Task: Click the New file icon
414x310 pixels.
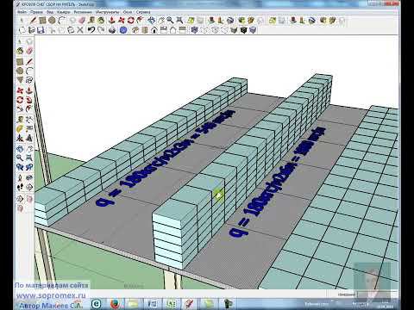Action: 22,30
